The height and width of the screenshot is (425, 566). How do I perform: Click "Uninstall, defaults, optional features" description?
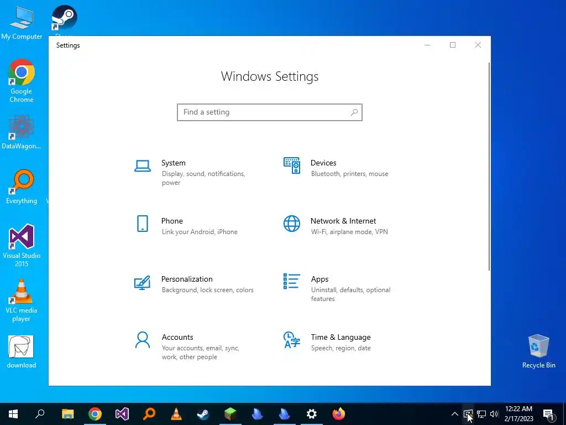click(x=350, y=294)
